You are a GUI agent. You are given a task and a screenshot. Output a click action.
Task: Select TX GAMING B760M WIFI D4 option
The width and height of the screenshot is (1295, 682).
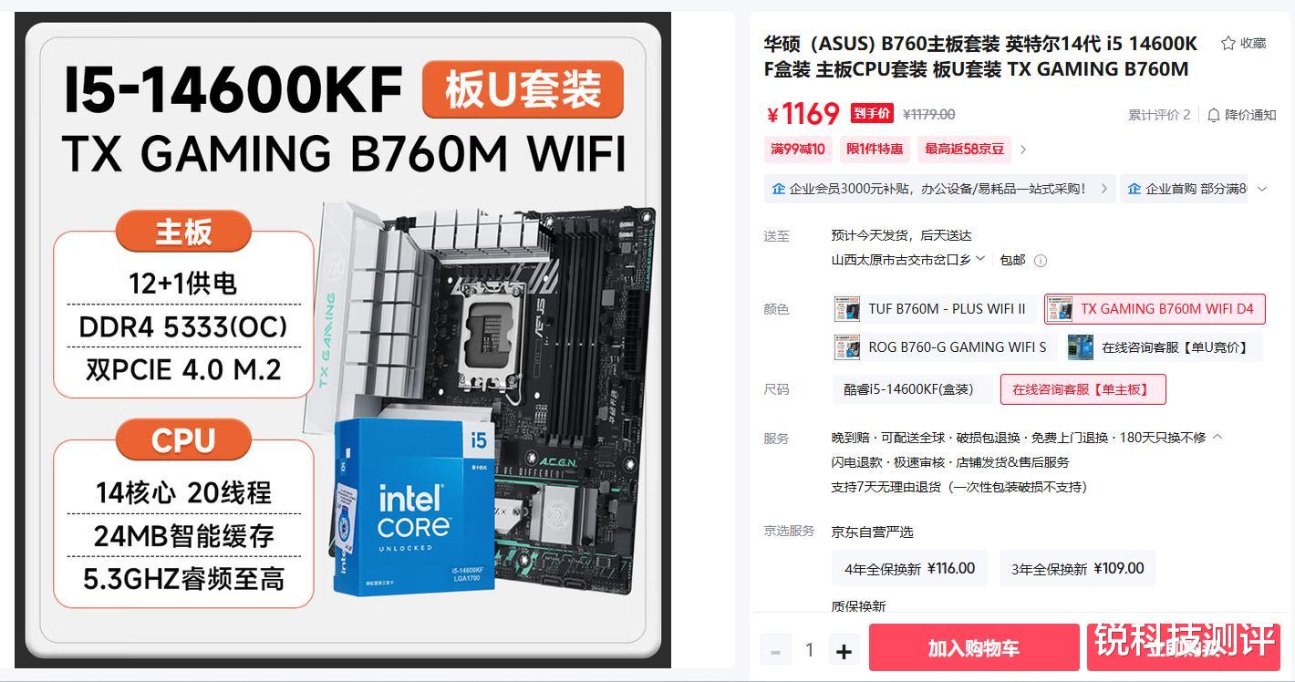point(1155,309)
